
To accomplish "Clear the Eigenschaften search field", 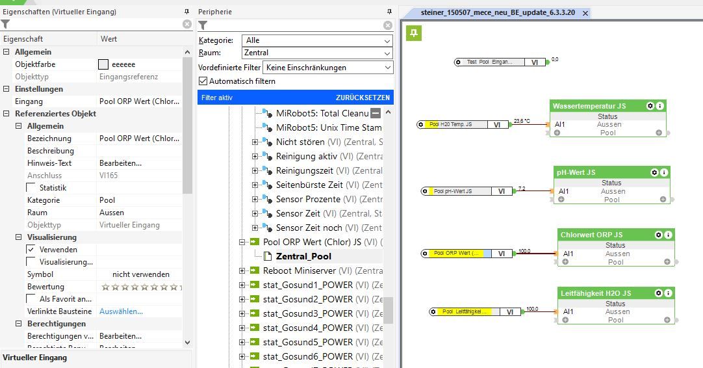I will (x=187, y=24).
